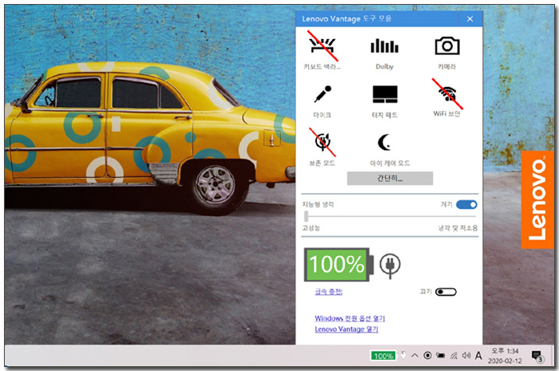Open the Dolby audio icon
The width and height of the screenshot is (559, 371).
coord(384,46)
